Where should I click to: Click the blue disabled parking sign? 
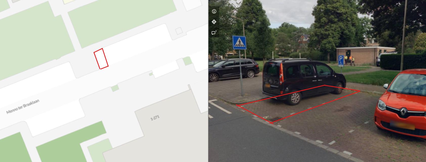coord(341,61)
